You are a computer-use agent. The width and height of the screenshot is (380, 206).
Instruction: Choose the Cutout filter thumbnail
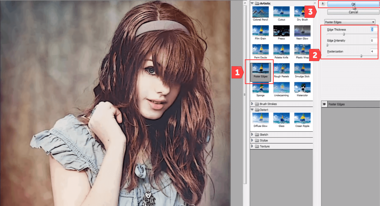click(x=281, y=12)
